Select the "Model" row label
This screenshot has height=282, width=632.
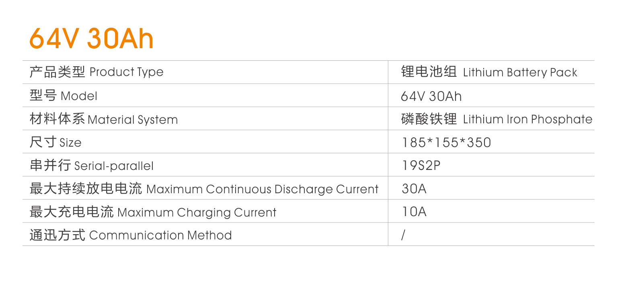[x=64, y=96]
